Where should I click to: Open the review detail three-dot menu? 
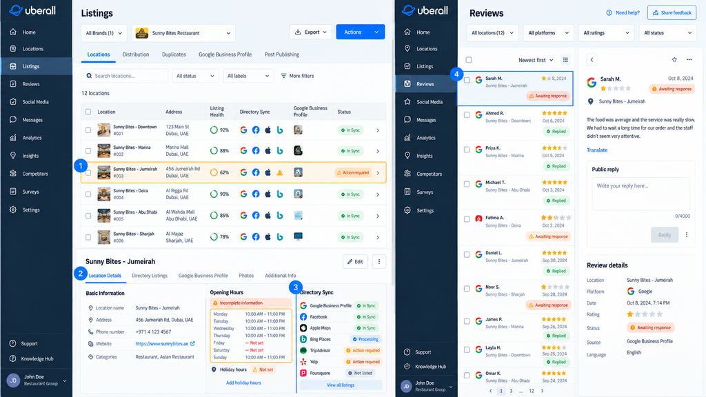click(689, 60)
